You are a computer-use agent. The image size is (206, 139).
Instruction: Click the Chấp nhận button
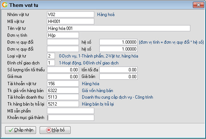20,130
